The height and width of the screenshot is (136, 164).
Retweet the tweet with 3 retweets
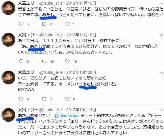pos(44,99)
